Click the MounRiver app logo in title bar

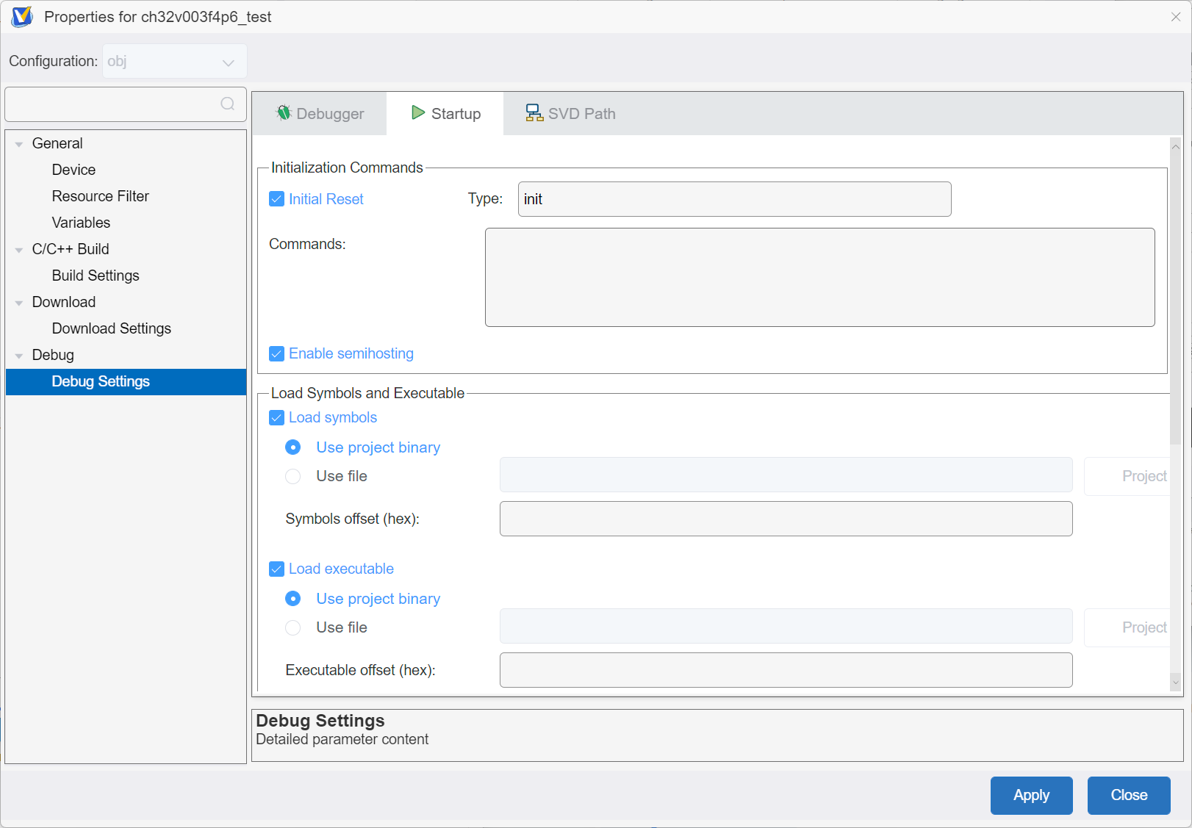click(22, 16)
